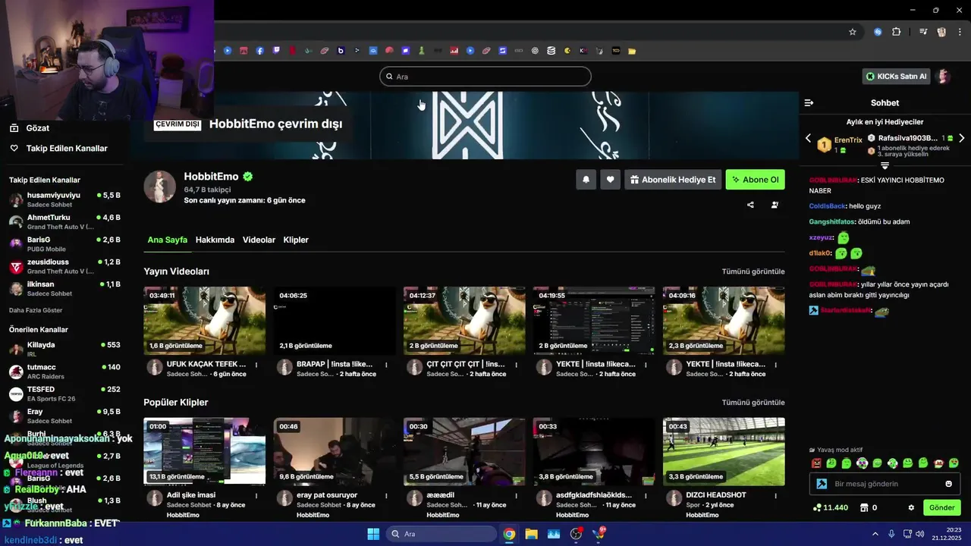This screenshot has height=546, width=971.
Task: Open the Twitch bookmark in the bookmarks bar
Action: point(276,51)
